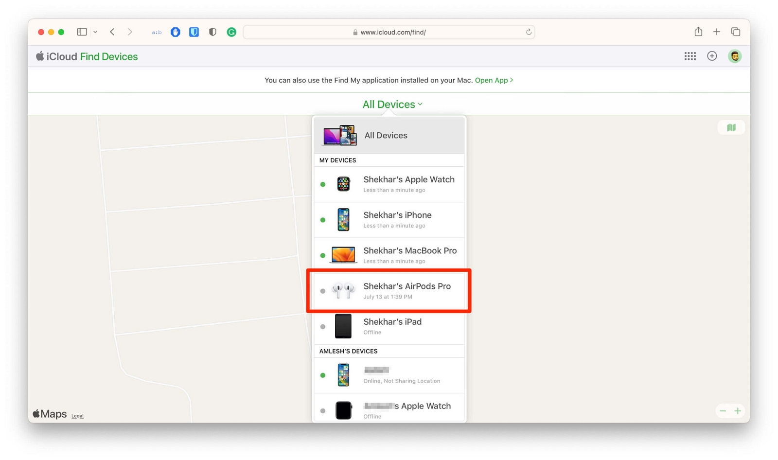Viewport: 778px width, 460px height.
Task: Click the Apple Maps logo
Action: [50, 414]
